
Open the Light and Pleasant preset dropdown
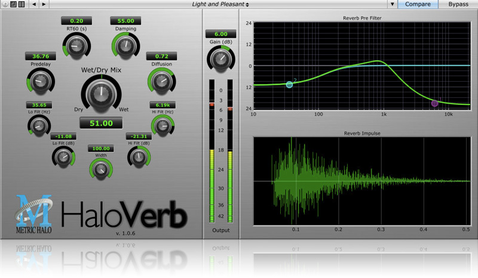pyautogui.click(x=221, y=4)
